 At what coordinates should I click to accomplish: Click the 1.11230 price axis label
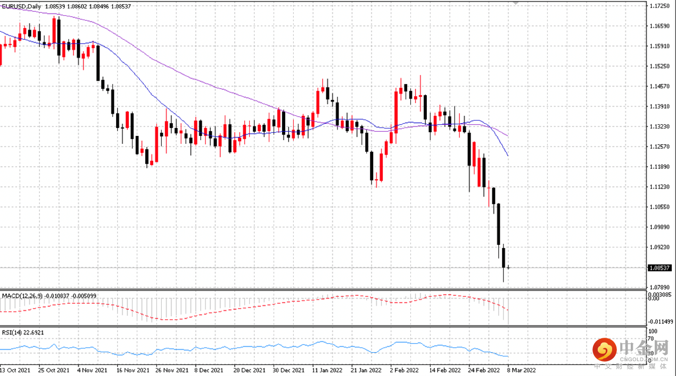pos(659,187)
